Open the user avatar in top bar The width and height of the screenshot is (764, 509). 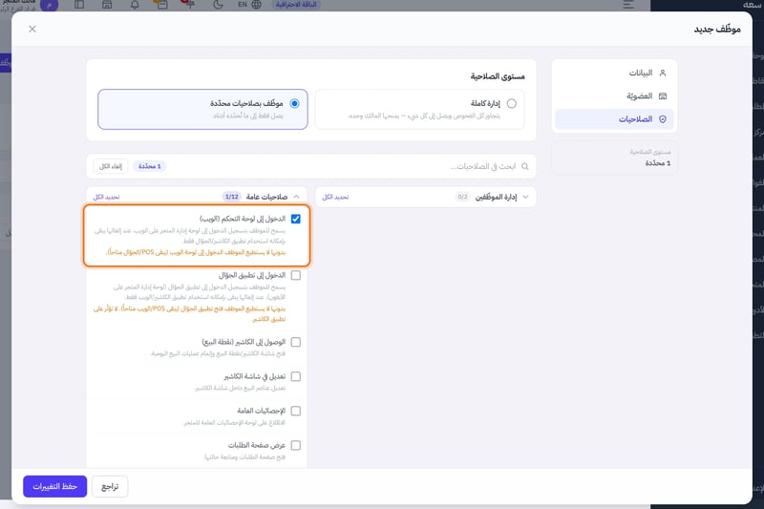coord(49,5)
